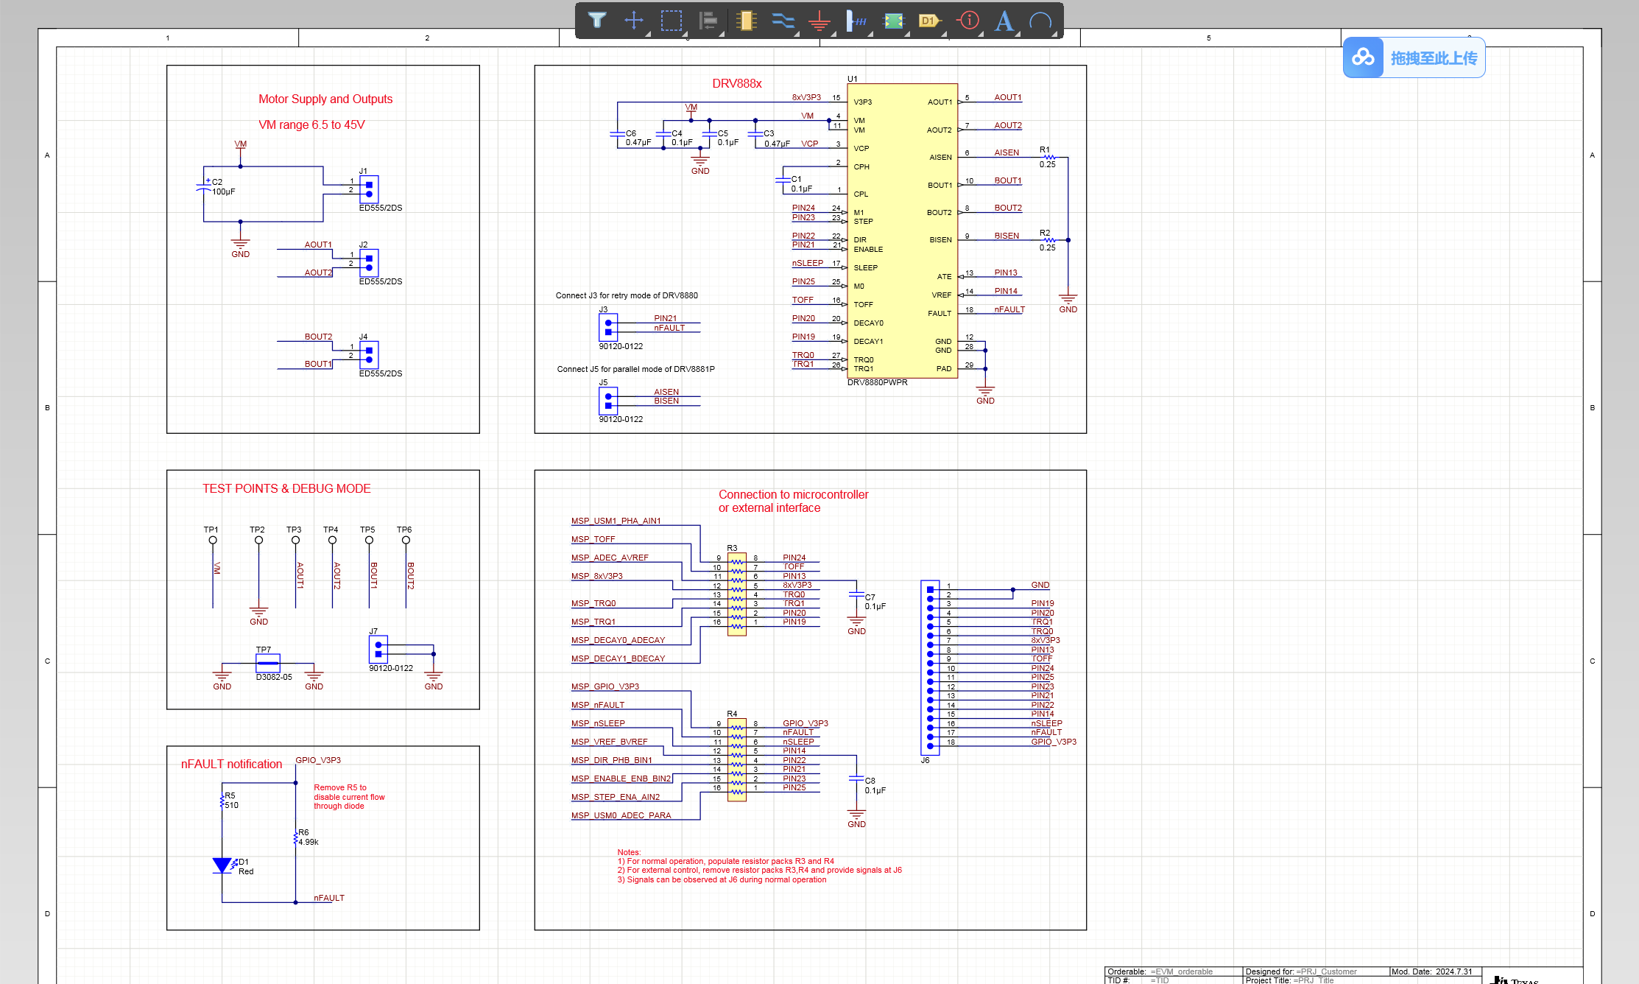Click the 'nFAULT notification' heading
The height and width of the screenshot is (984, 1639).
point(231,764)
